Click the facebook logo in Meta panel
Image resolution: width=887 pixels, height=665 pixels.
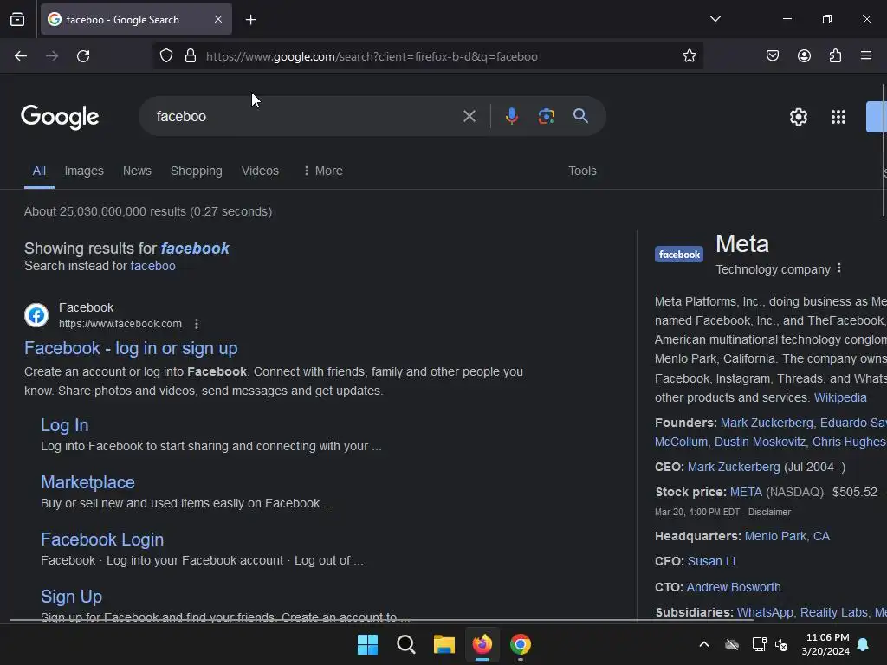pyautogui.click(x=679, y=255)
